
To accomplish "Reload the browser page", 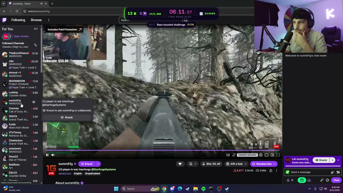I will click(x=17, y=11).
